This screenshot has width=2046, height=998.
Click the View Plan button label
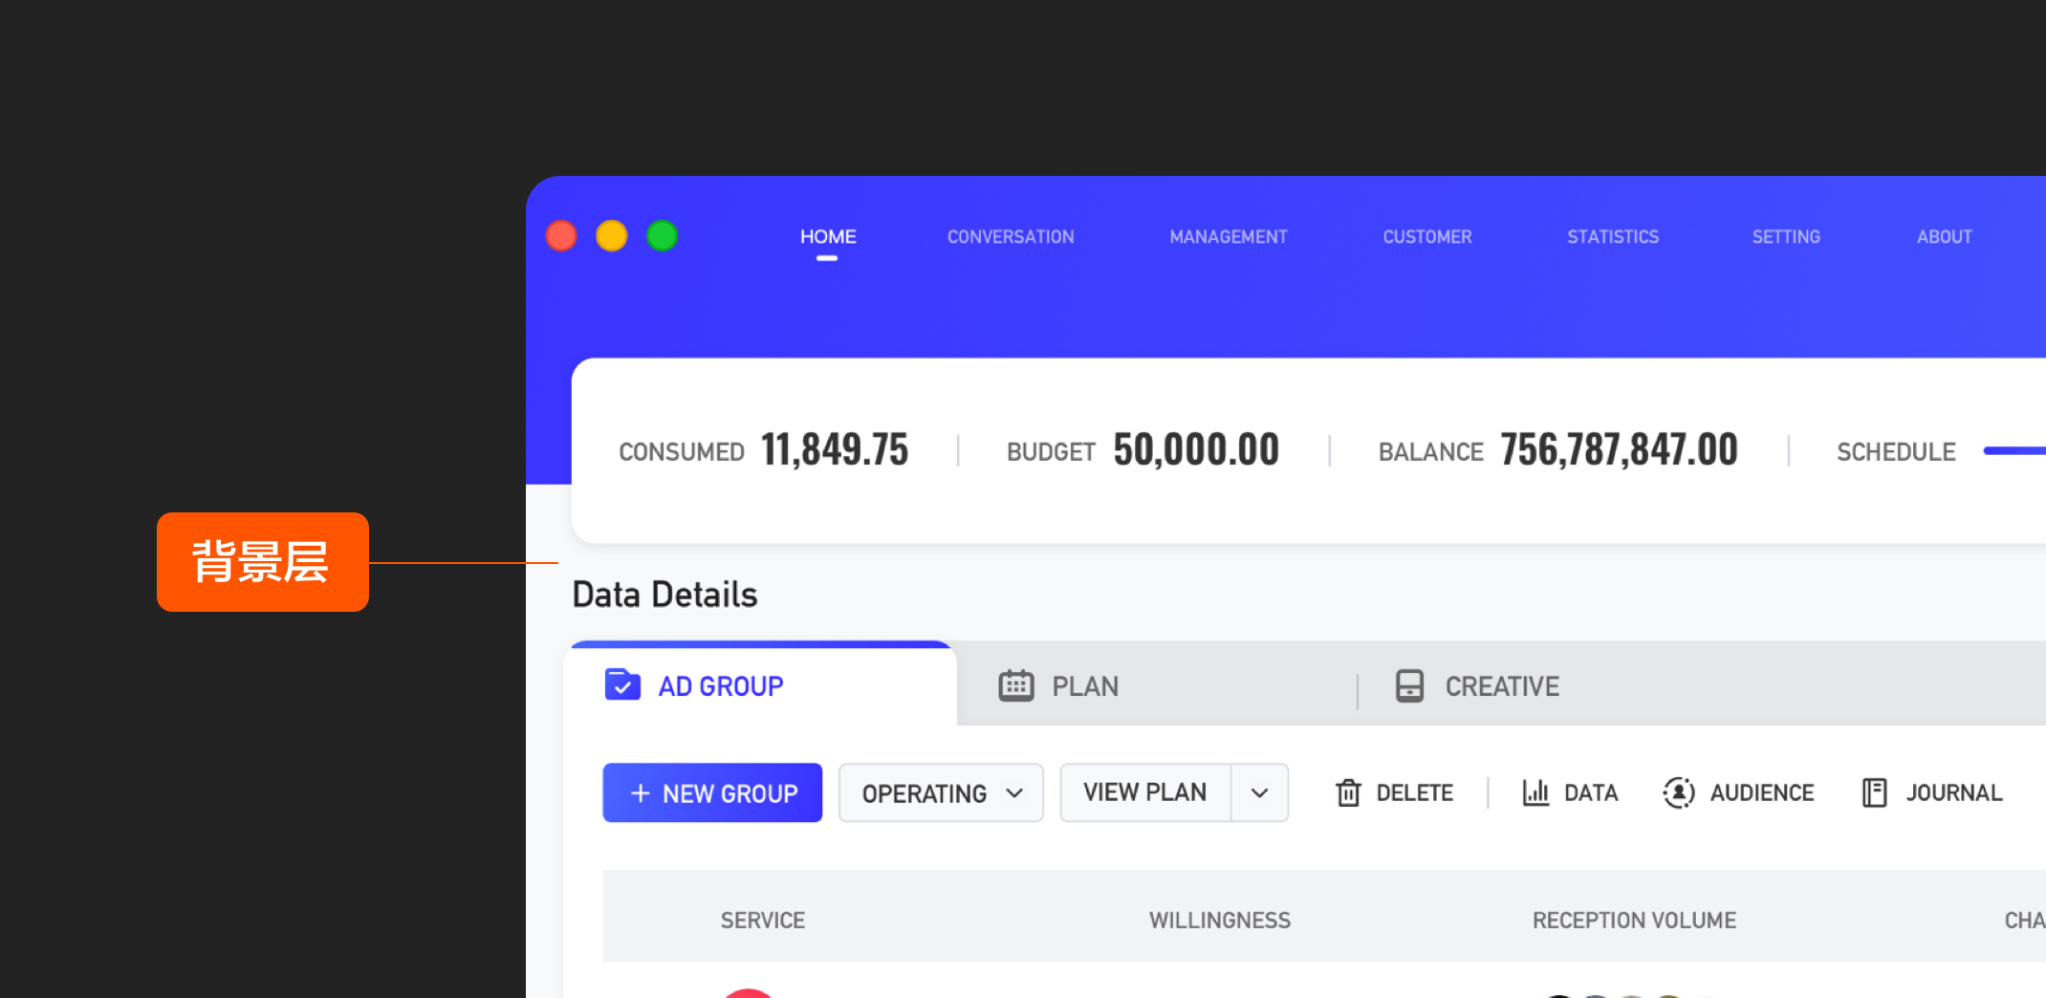point(1144,792)
